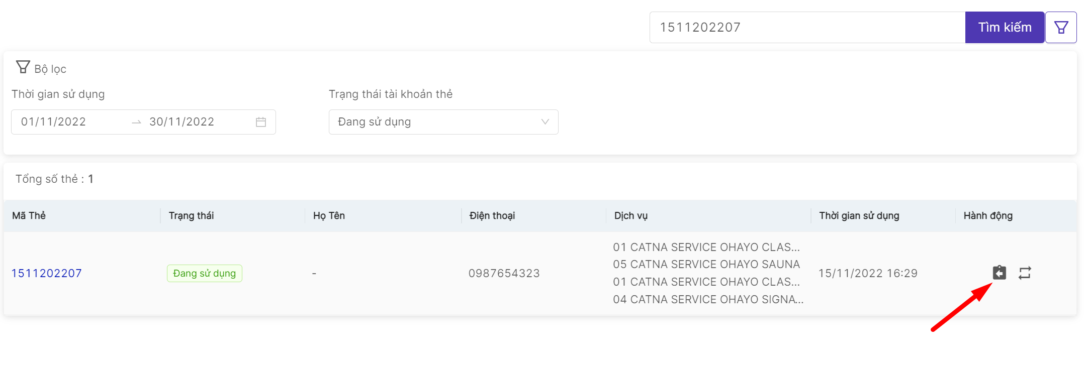The width and height of the screenshot is (1088, 369).
Task: Click the green Đang sử dụng status tag
Action: pyautogui.click(x=204, y=273)
